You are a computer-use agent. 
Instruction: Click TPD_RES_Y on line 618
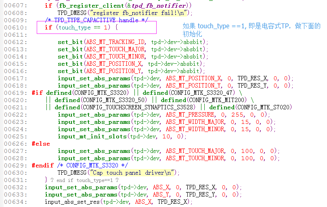point(253,86)
